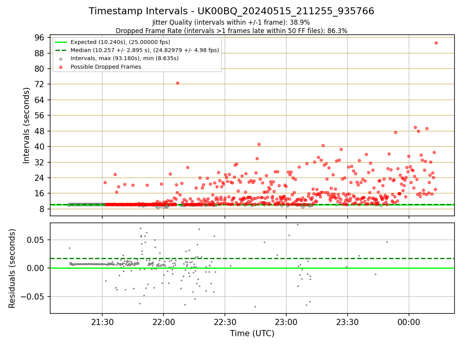This screenshot has height=347, width=463.
Task: Click the topmost red outlier point near 93 seconds
Action: [x=436, y=43]
